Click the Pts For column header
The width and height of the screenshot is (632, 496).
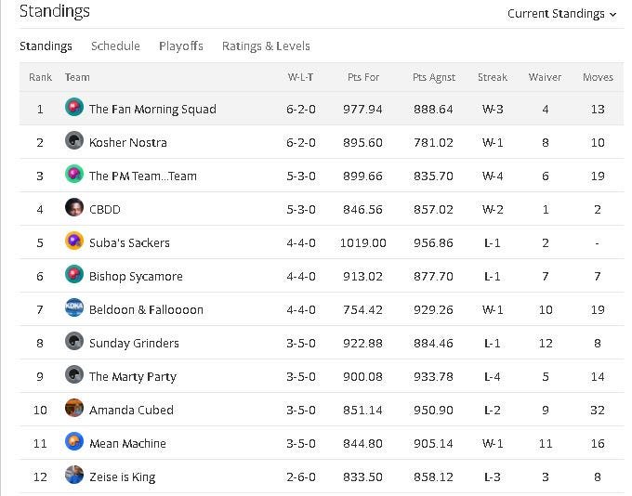pos(363,77)
